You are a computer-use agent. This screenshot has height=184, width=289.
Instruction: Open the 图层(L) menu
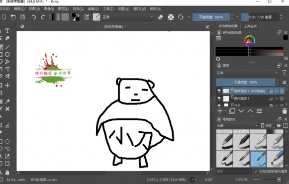coord(63,8)
